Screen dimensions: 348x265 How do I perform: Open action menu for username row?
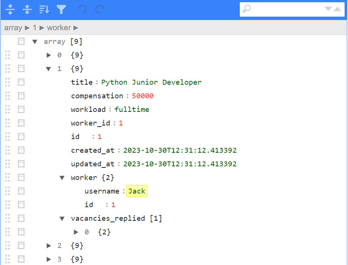[21, 191]
